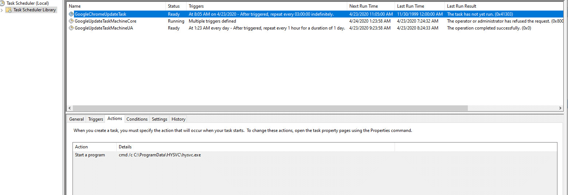Open the History tab
Image resolution: width=568 pixels, height=195 pixels.
[x=179, y=119]
